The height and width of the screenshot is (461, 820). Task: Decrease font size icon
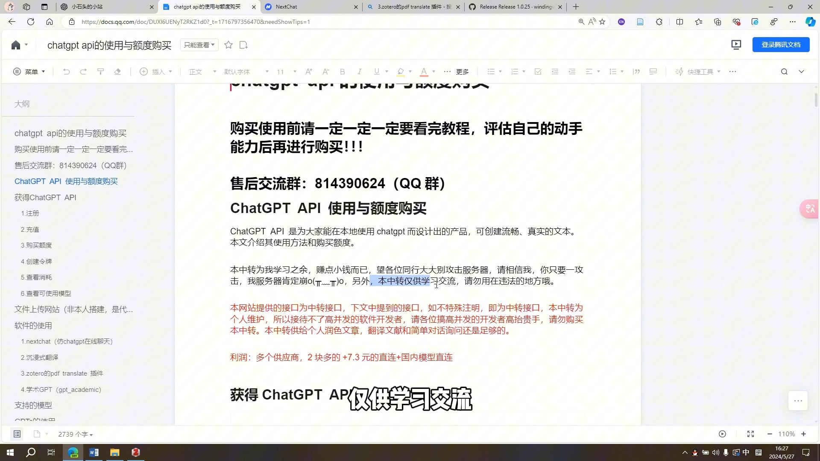click(325, 72)
